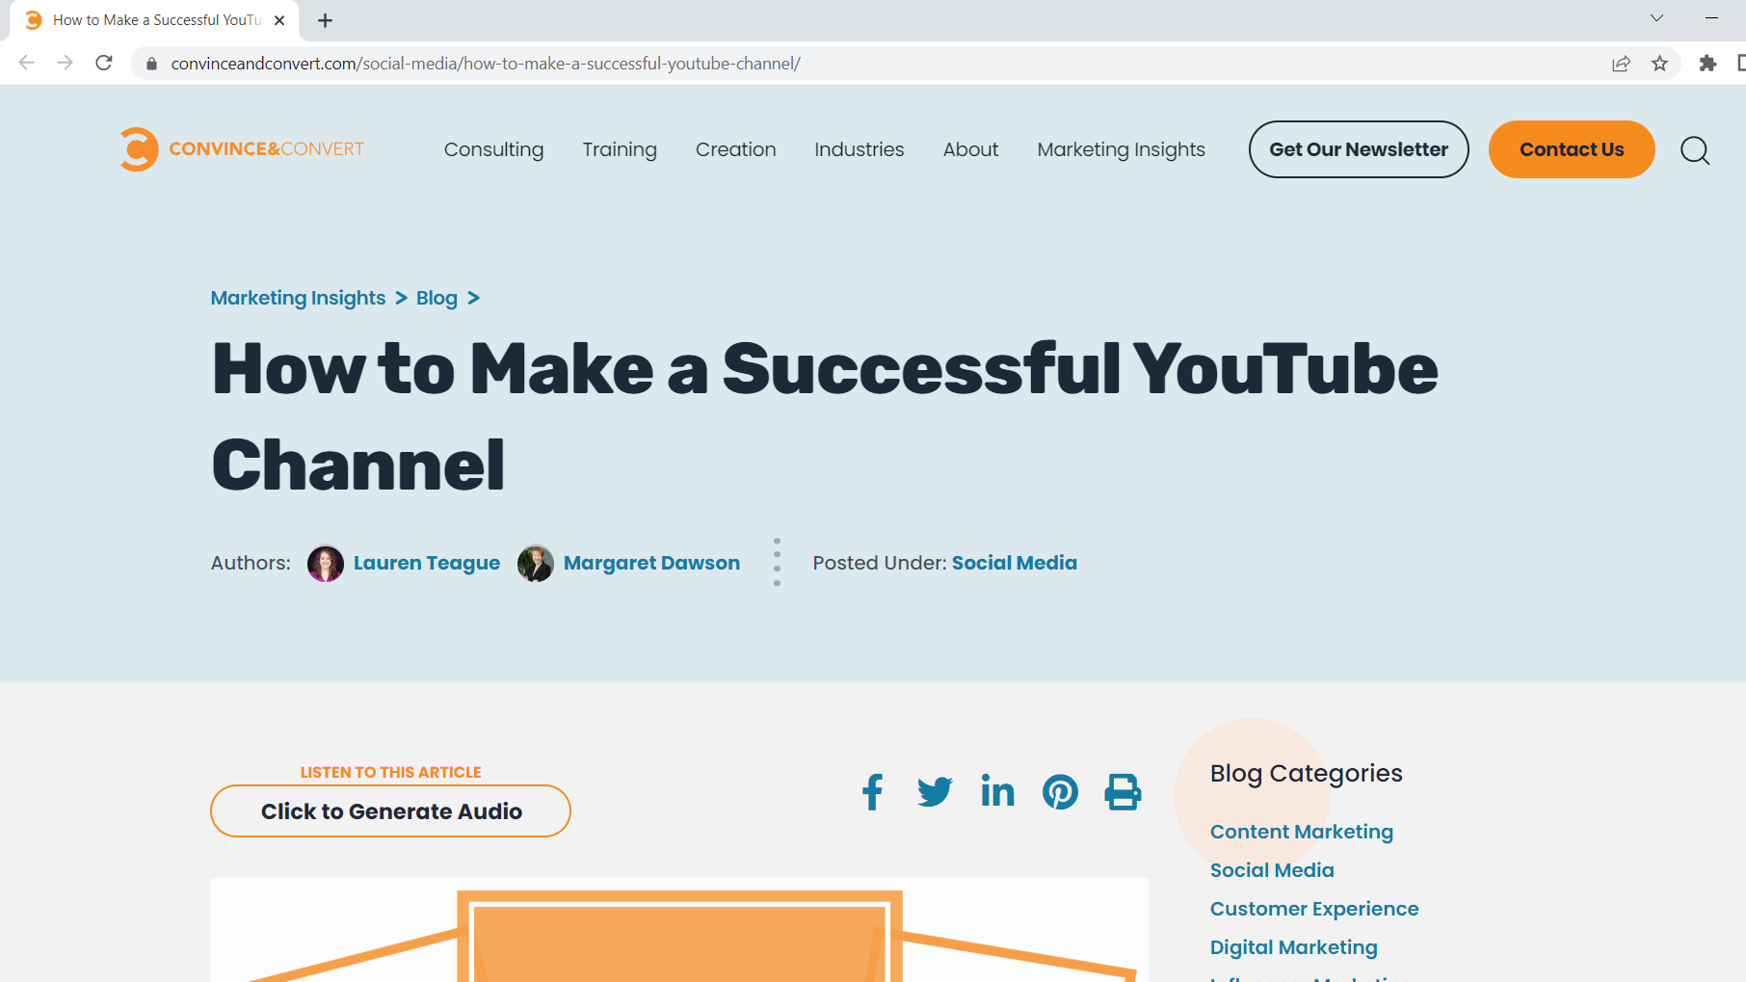The height and width of the screenshot is (982, 1746).
Task: Click the padlock site info icon
Action: pyautogui.click(x=151, y=64)
